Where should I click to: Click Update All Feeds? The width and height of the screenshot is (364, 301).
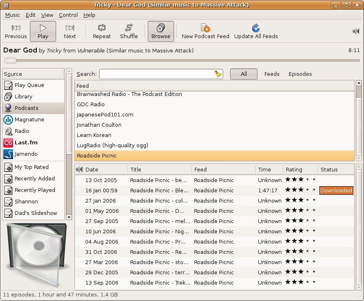[256, 32]
